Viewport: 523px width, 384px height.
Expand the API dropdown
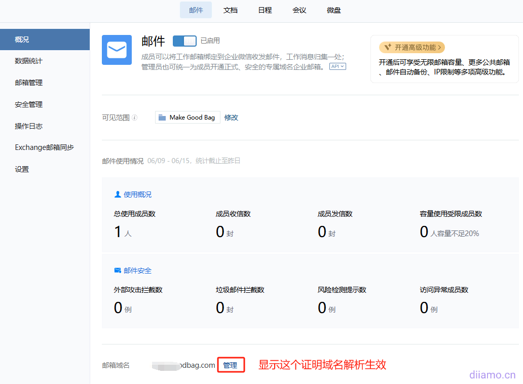coord(338,66)
